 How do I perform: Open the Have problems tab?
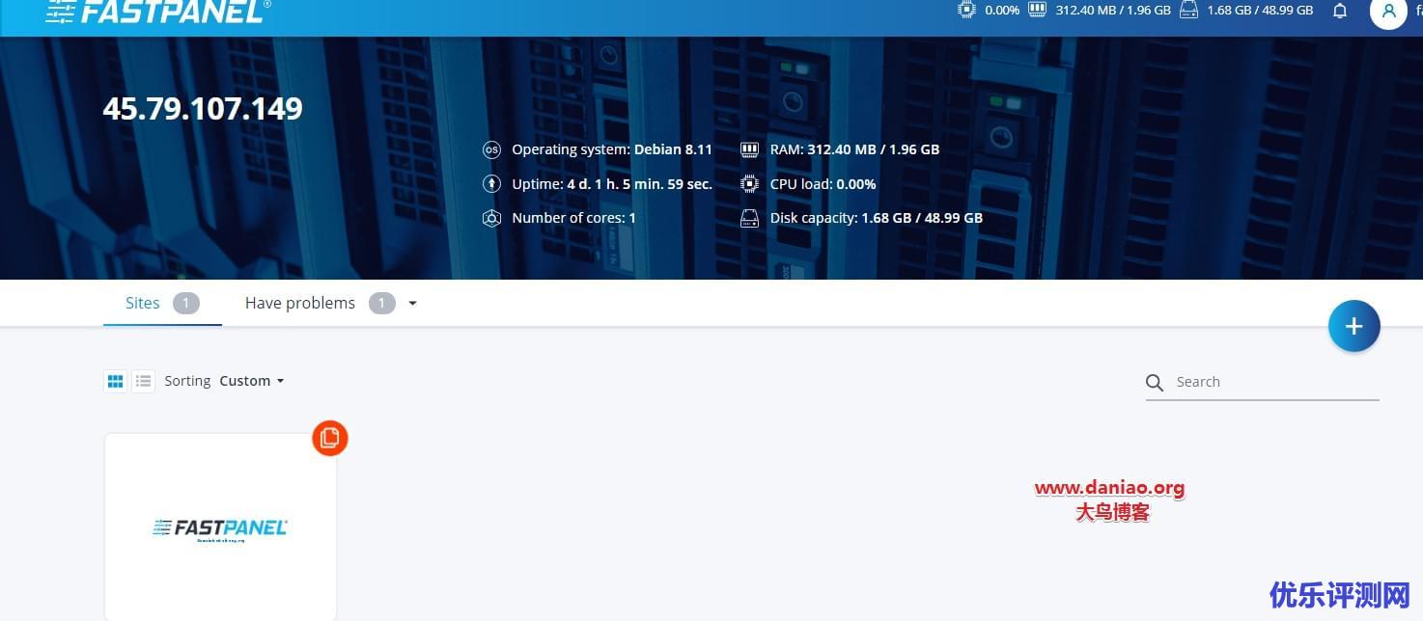(300, 303)
